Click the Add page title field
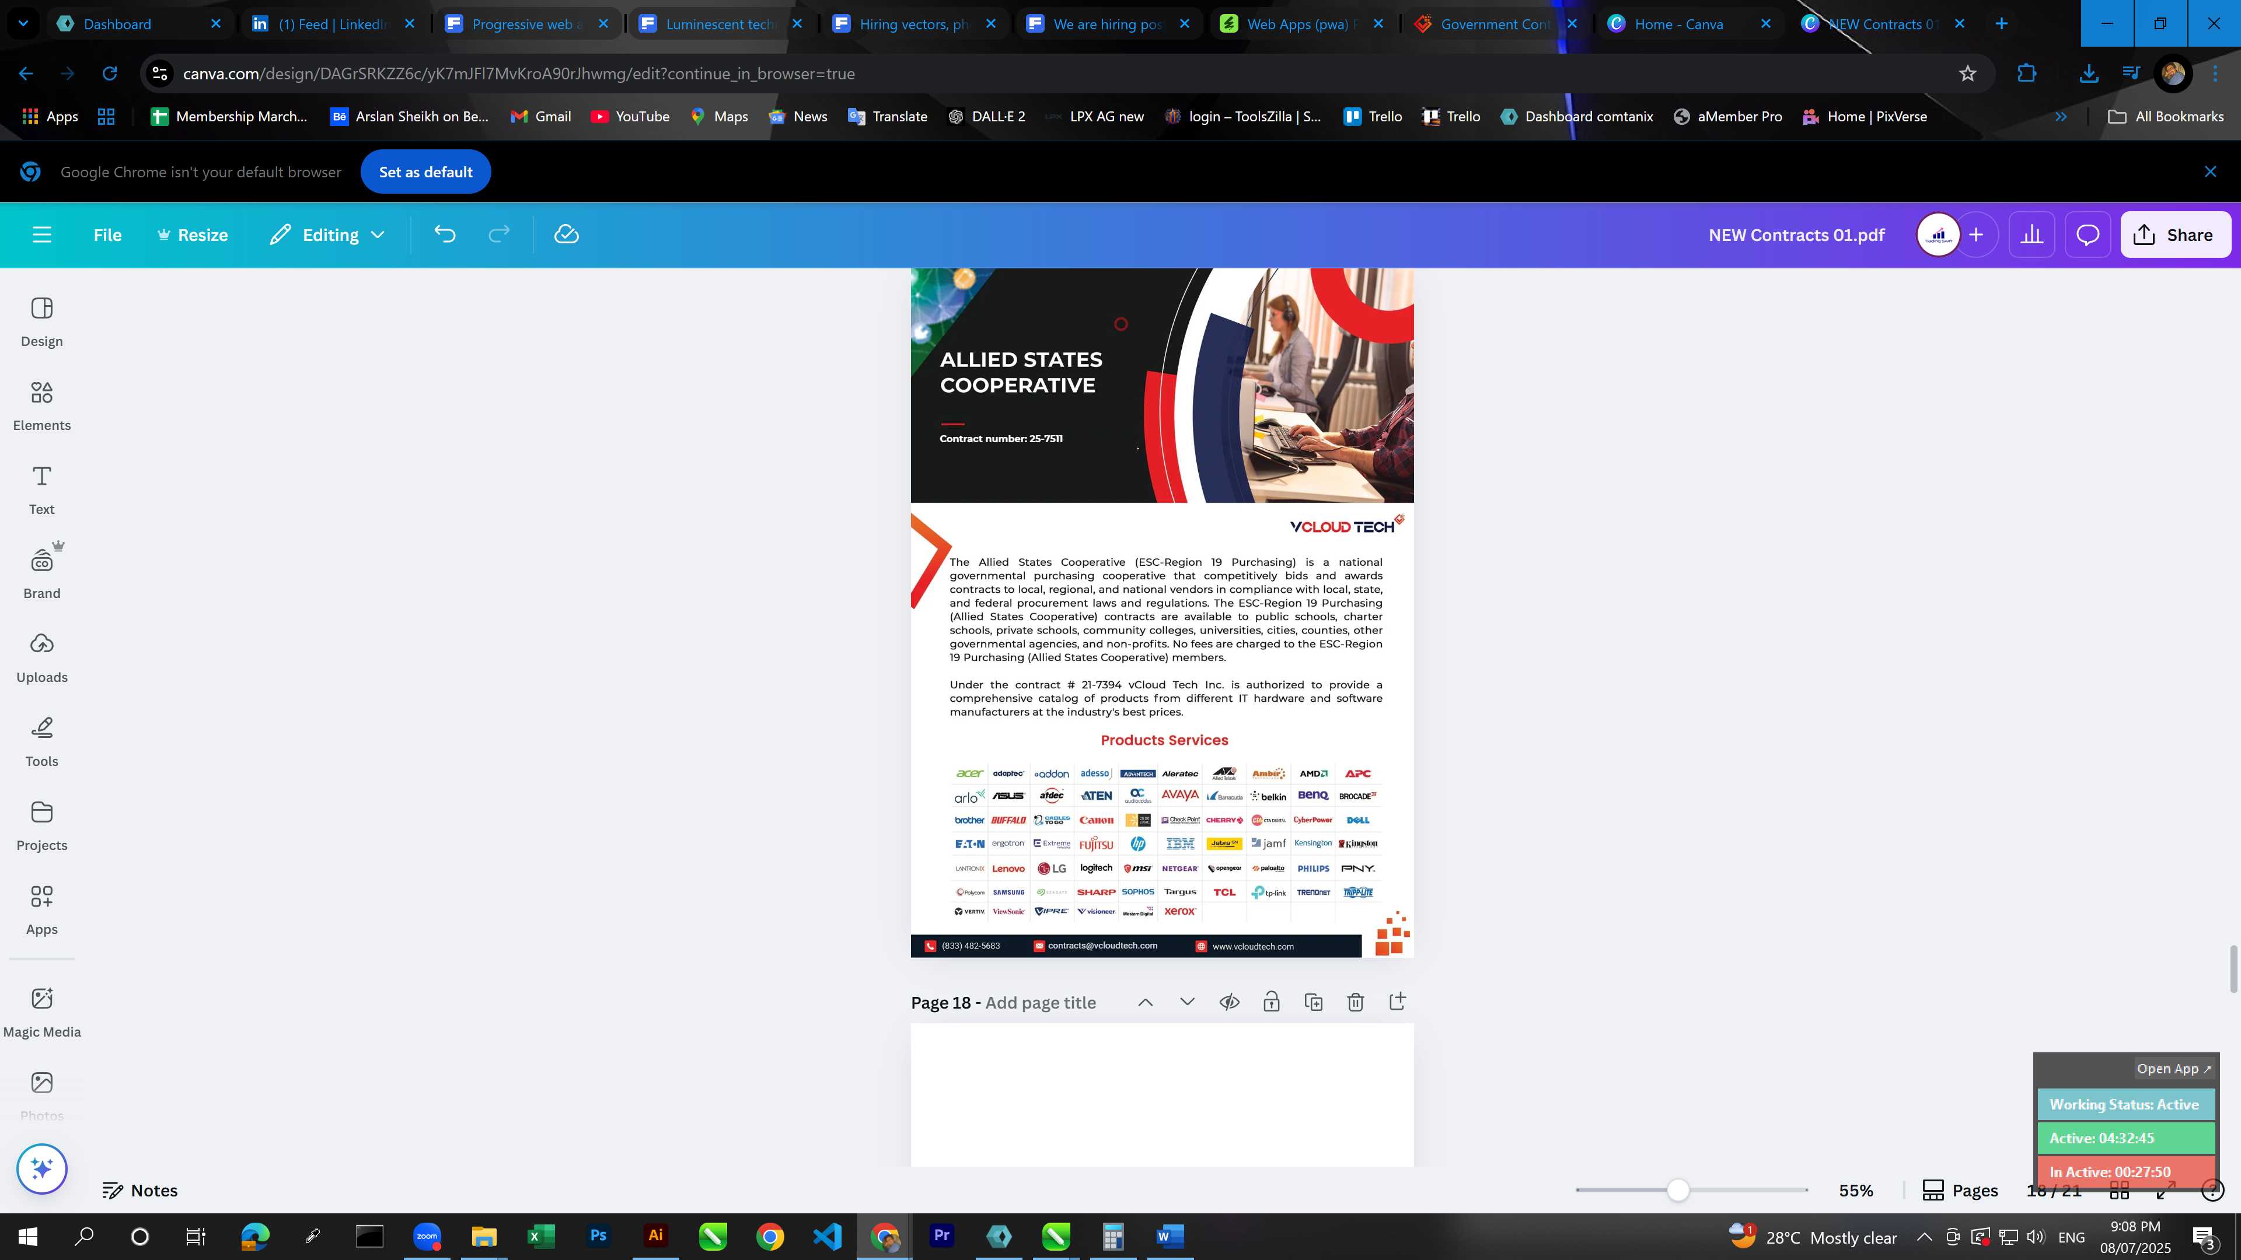This screenshot has width=2241, height=1260. tap(1041, 1003)
